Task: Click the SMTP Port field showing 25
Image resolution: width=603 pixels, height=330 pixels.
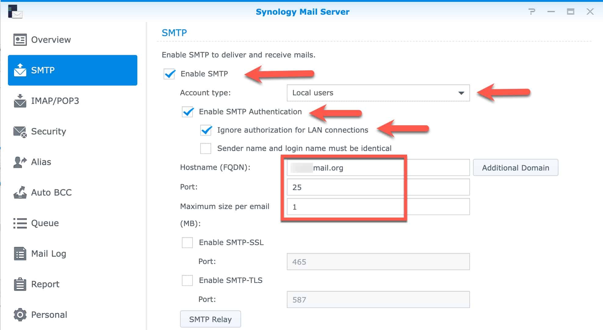Action: (x=378, y=187)
